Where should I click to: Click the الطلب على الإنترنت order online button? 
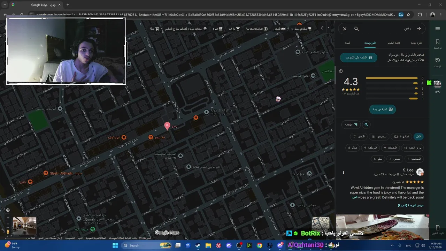point(359,58)
